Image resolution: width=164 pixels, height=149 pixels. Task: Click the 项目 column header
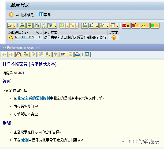pos(39,32)
